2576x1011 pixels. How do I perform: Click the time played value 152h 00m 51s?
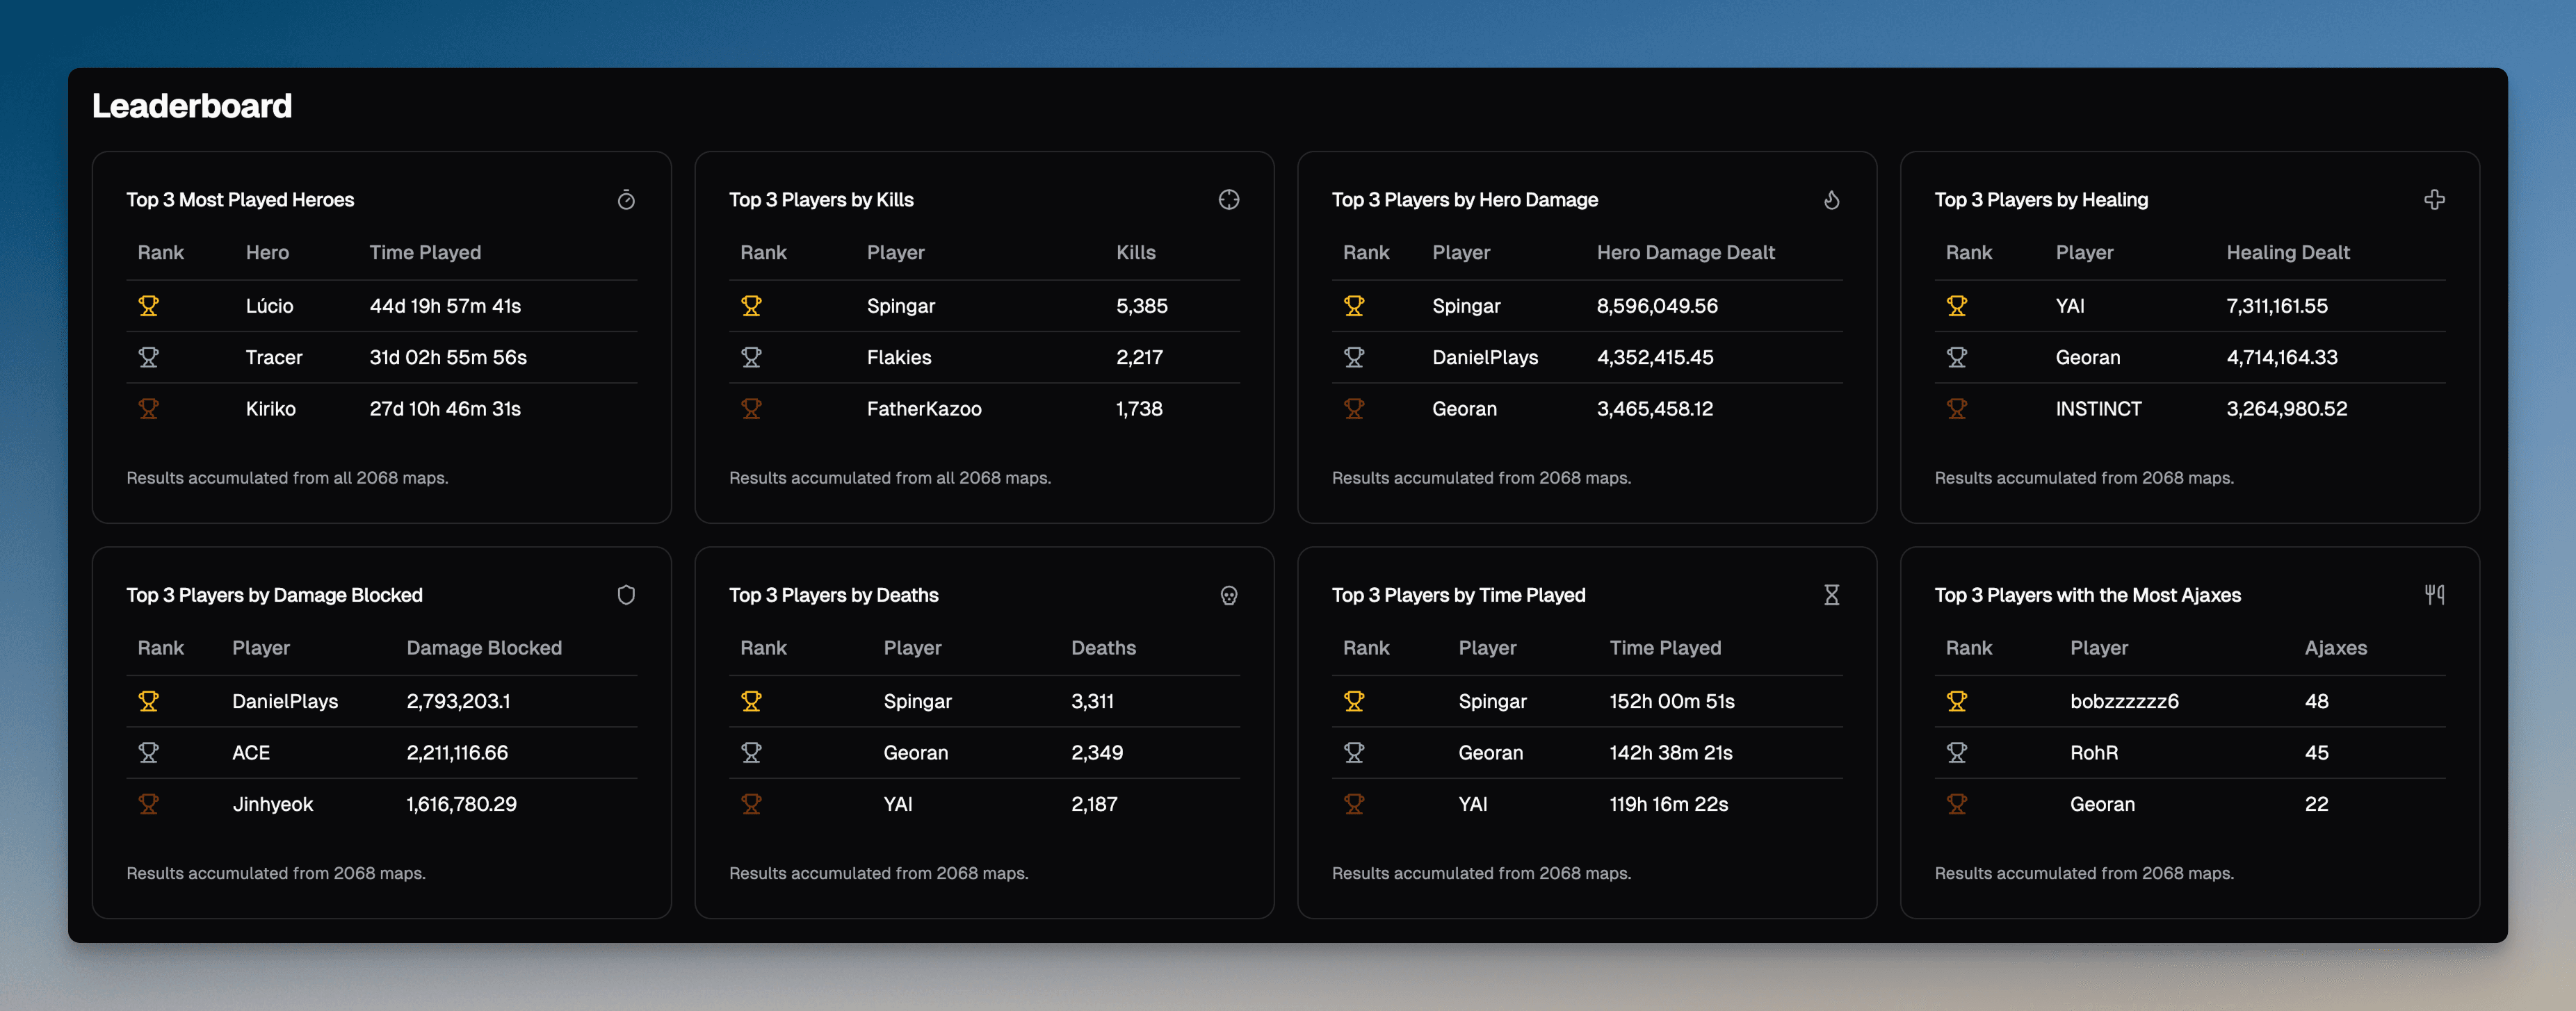point(1672,701)
